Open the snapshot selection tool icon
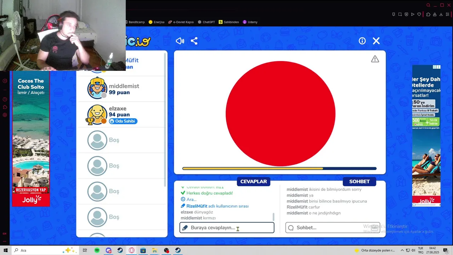Image resolution: width=453 pixels, height=255 pixels. point(400,15)
